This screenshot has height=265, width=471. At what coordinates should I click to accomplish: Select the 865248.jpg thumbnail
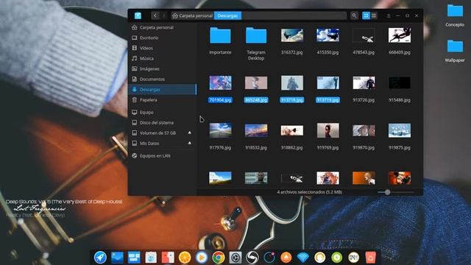256,82
